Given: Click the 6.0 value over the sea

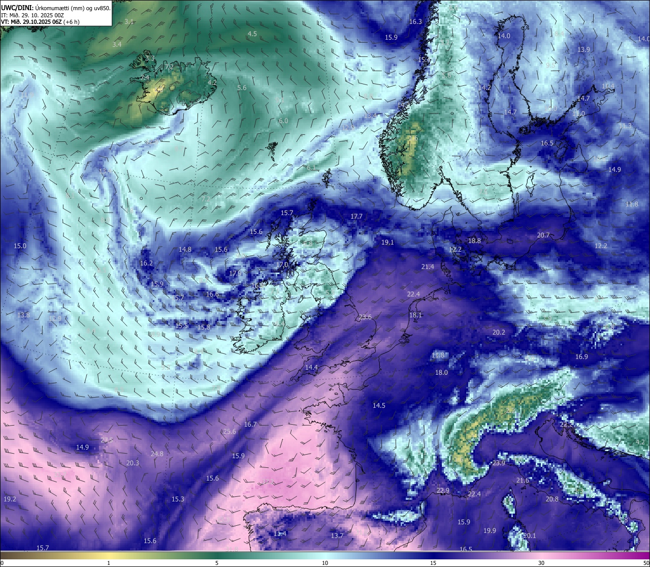Looking at the screenshot, I should [x=283, y=121].
